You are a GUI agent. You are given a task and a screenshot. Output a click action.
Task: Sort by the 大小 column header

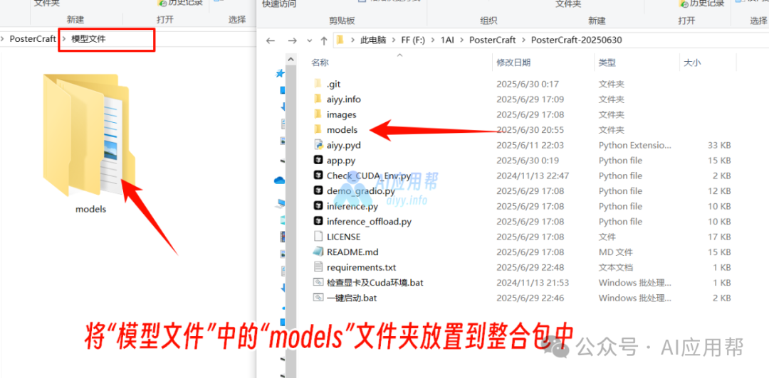point(692,63)
